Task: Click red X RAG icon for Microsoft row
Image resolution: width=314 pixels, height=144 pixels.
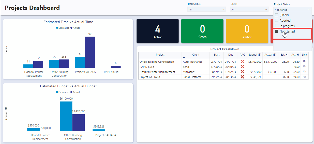Action: (x=242, y=72)
